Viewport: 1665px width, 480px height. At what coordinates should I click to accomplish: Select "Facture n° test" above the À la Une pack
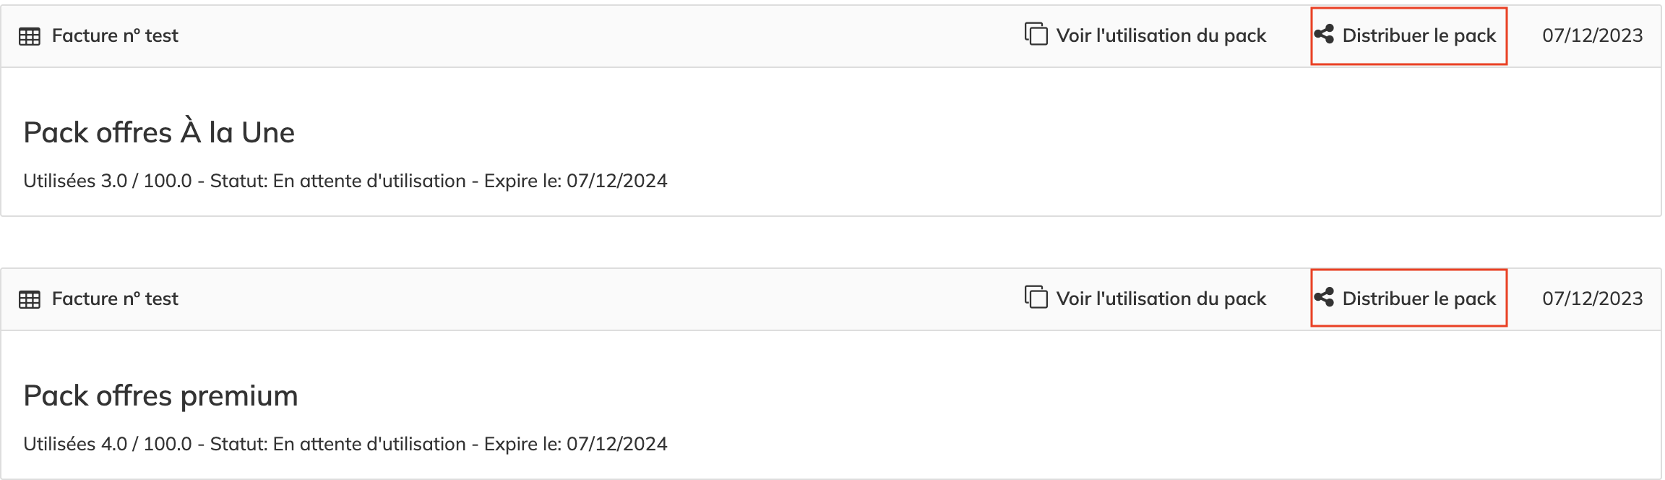point(115,35)
